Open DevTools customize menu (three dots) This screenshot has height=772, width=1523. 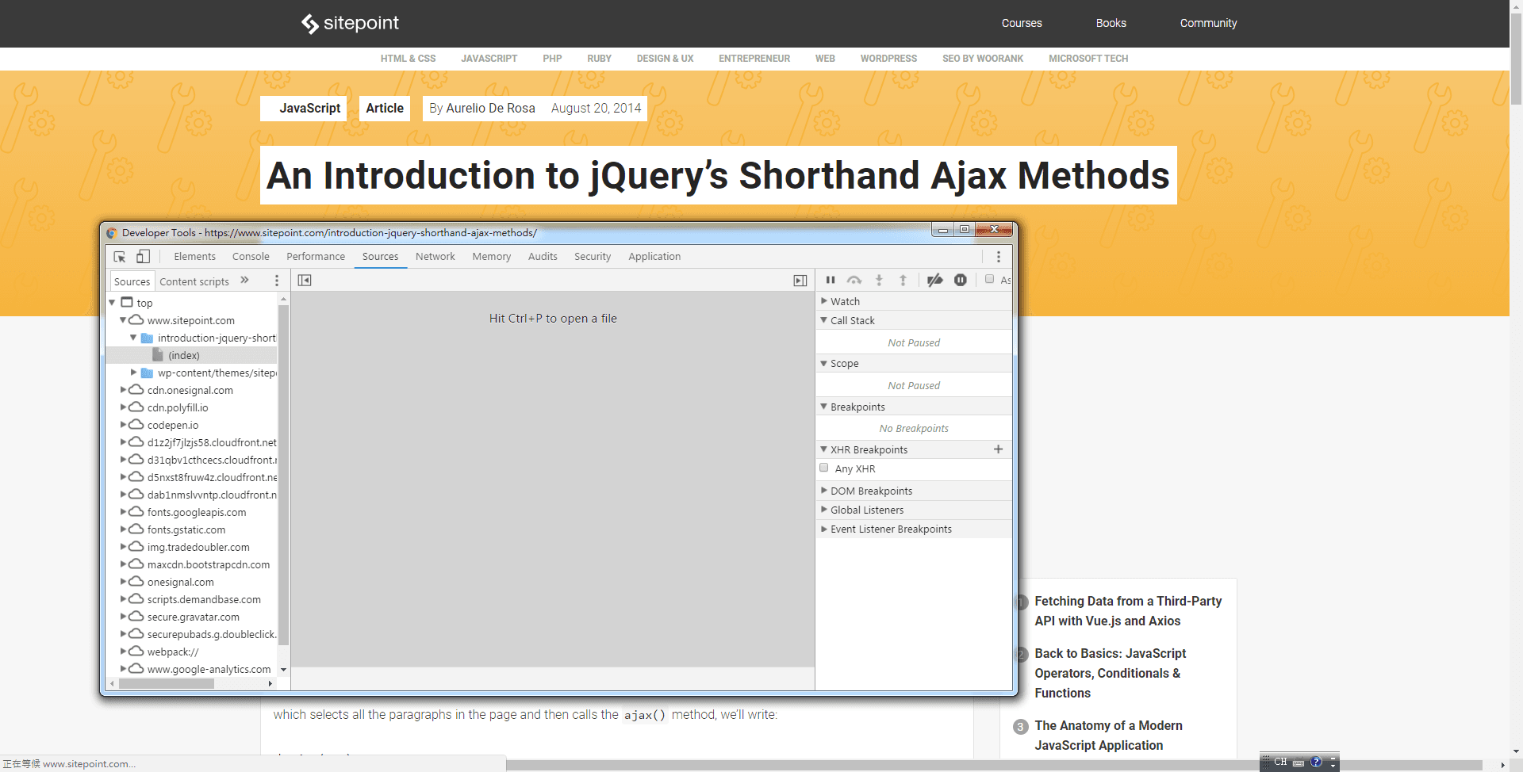999,257
